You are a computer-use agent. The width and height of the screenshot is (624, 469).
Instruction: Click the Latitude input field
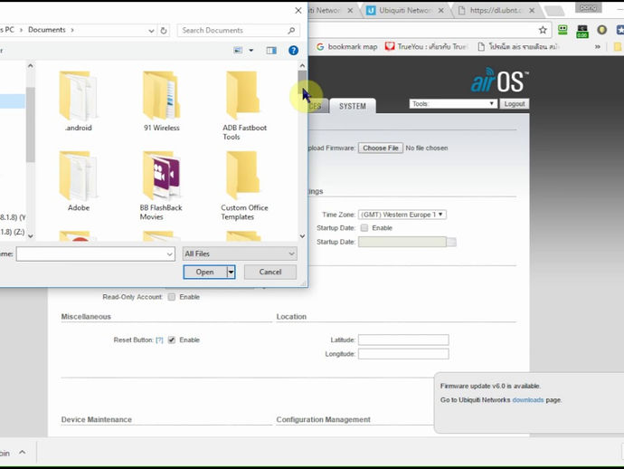pyautogui.click(x=403, y=340)
